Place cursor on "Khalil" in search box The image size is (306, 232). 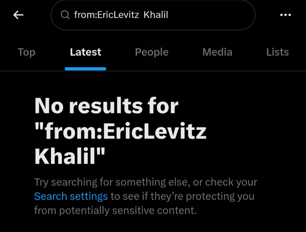pyautogui.click(x=156, y=15)
